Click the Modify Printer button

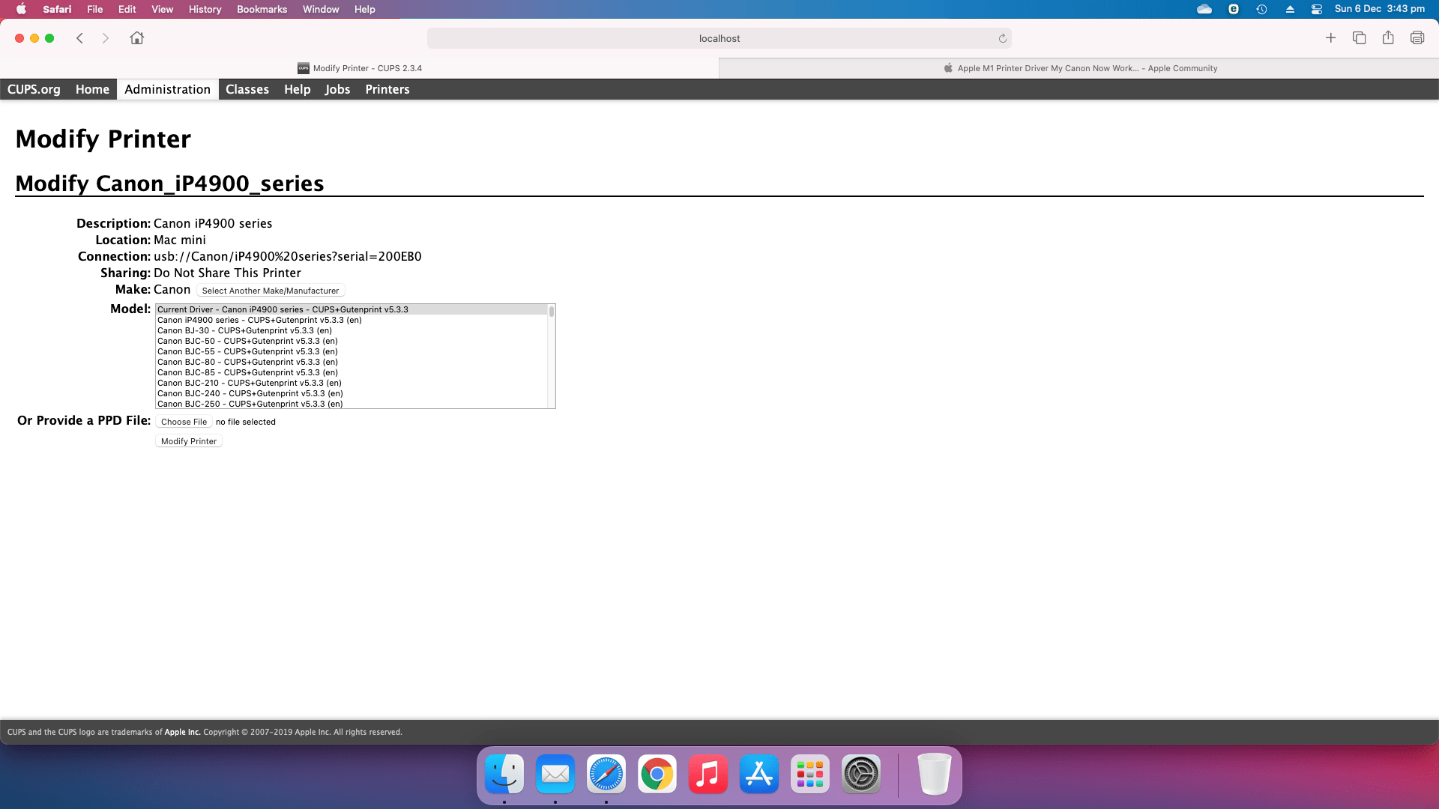point(188,441)
